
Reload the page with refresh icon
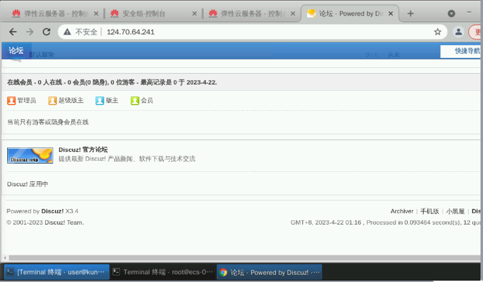[46, 32]
